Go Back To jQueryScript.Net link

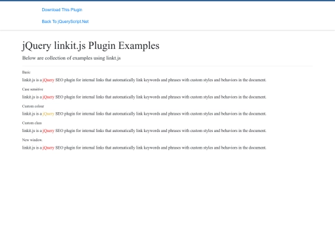point(65,22)
